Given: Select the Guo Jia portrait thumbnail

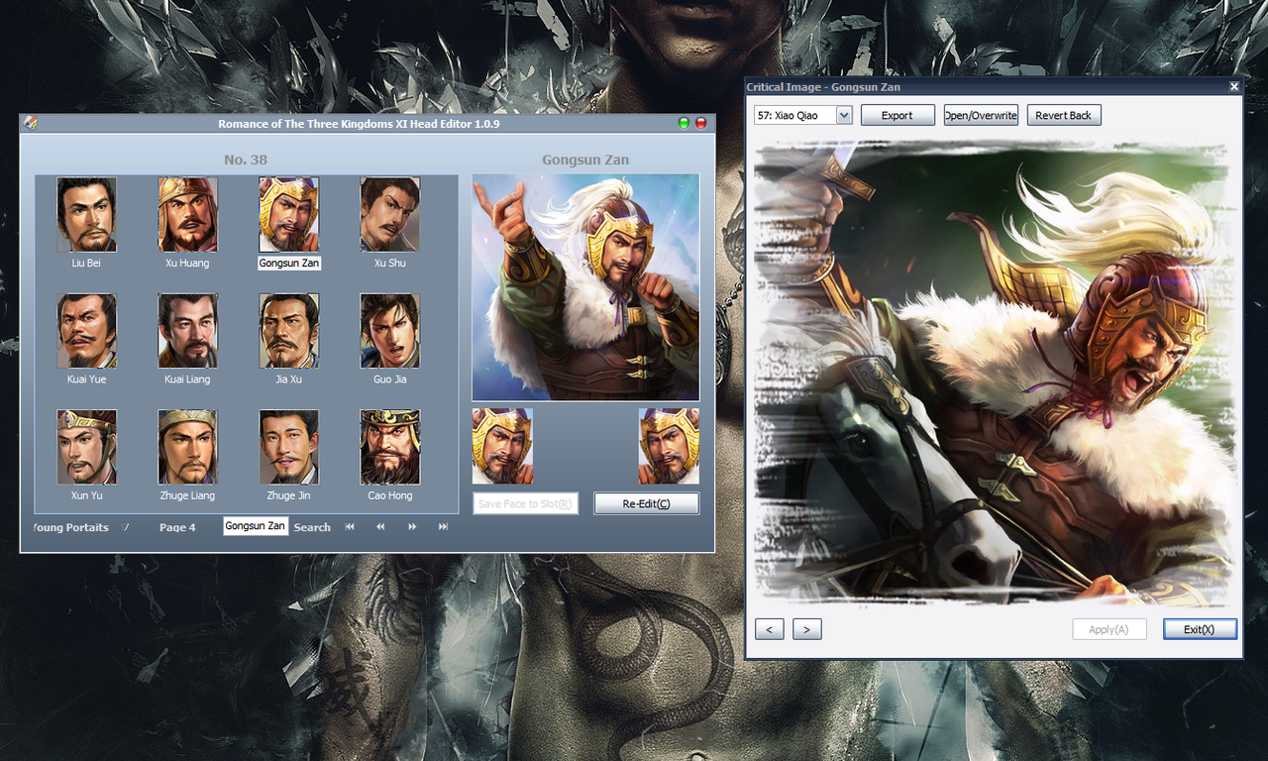Looking at the screenshot, I should [x=389, y=330].
